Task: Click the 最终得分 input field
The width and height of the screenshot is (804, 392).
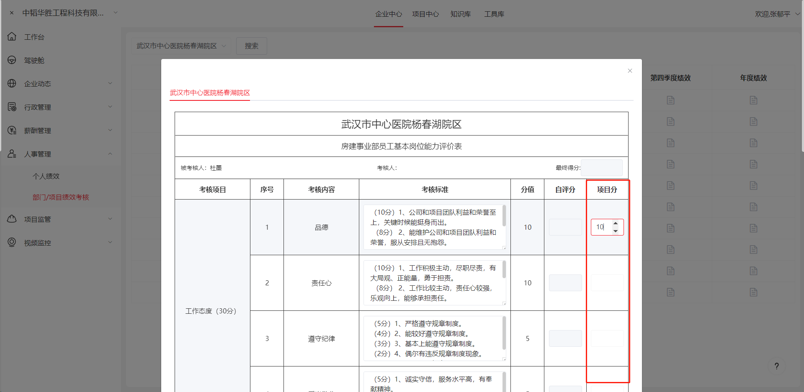Action: pyautogui.click(x=602, y=168)
